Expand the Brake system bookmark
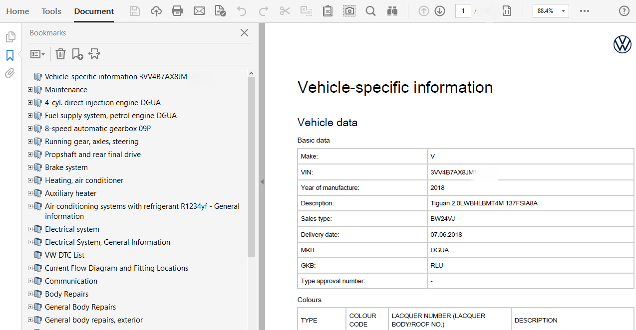 [30, 167]
